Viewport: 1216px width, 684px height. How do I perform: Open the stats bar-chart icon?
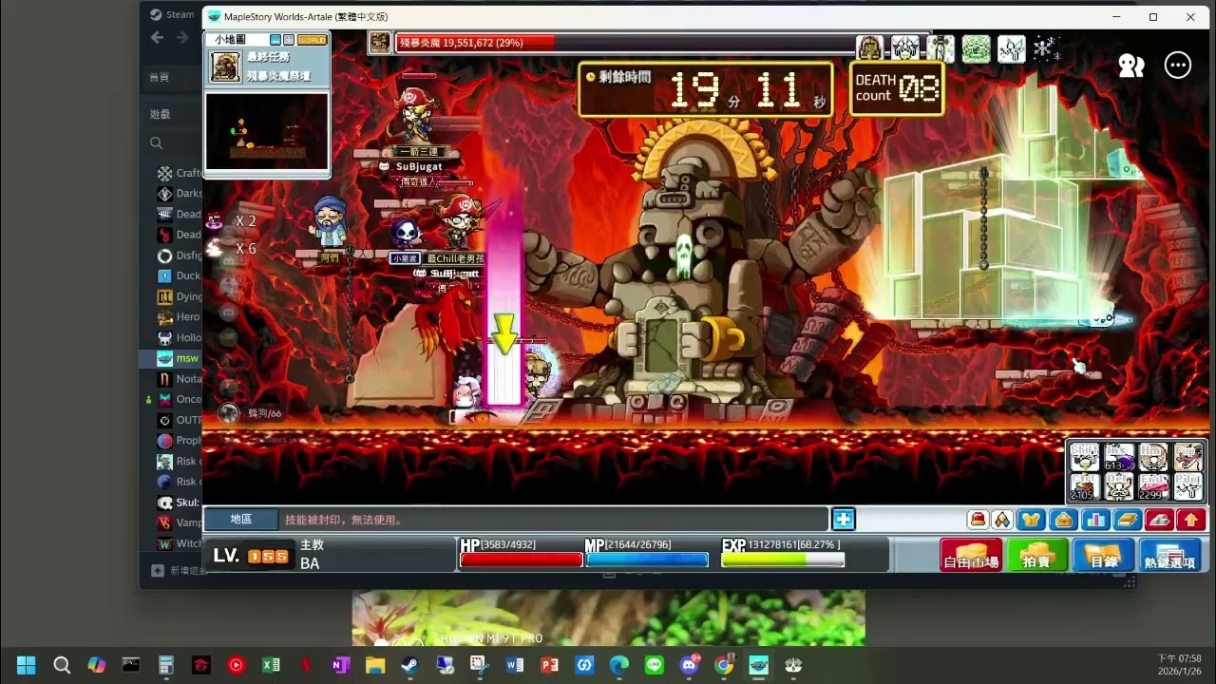[x=1095, y=520]
